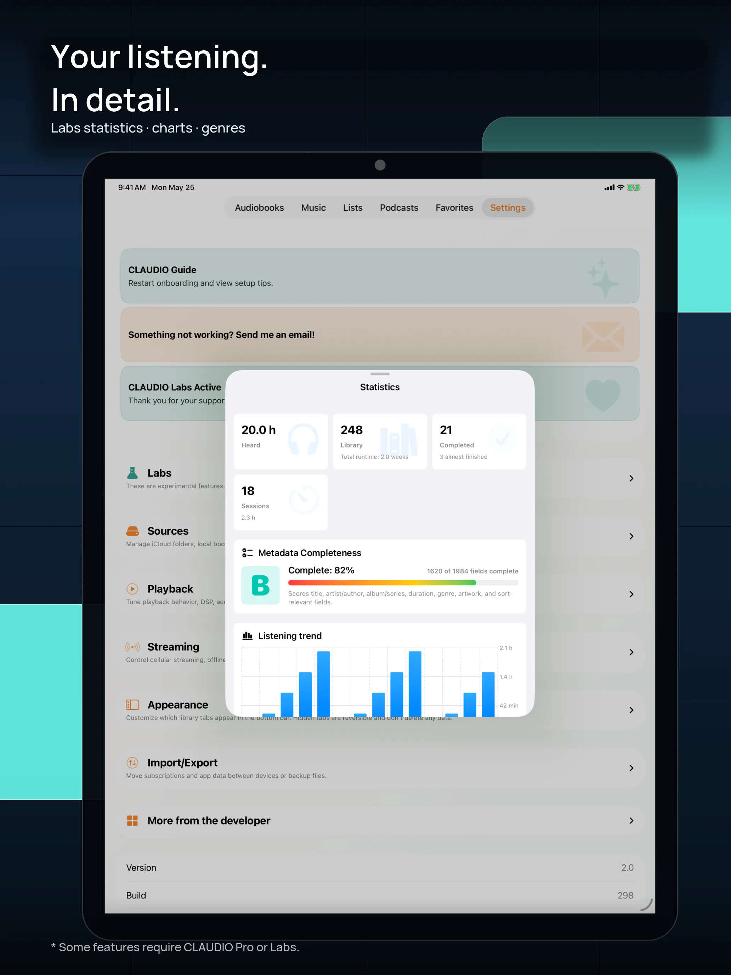This screenshot has width=731, height=975.
Task: Expand the Appearance row chevron
Action: tap(631, 710)
